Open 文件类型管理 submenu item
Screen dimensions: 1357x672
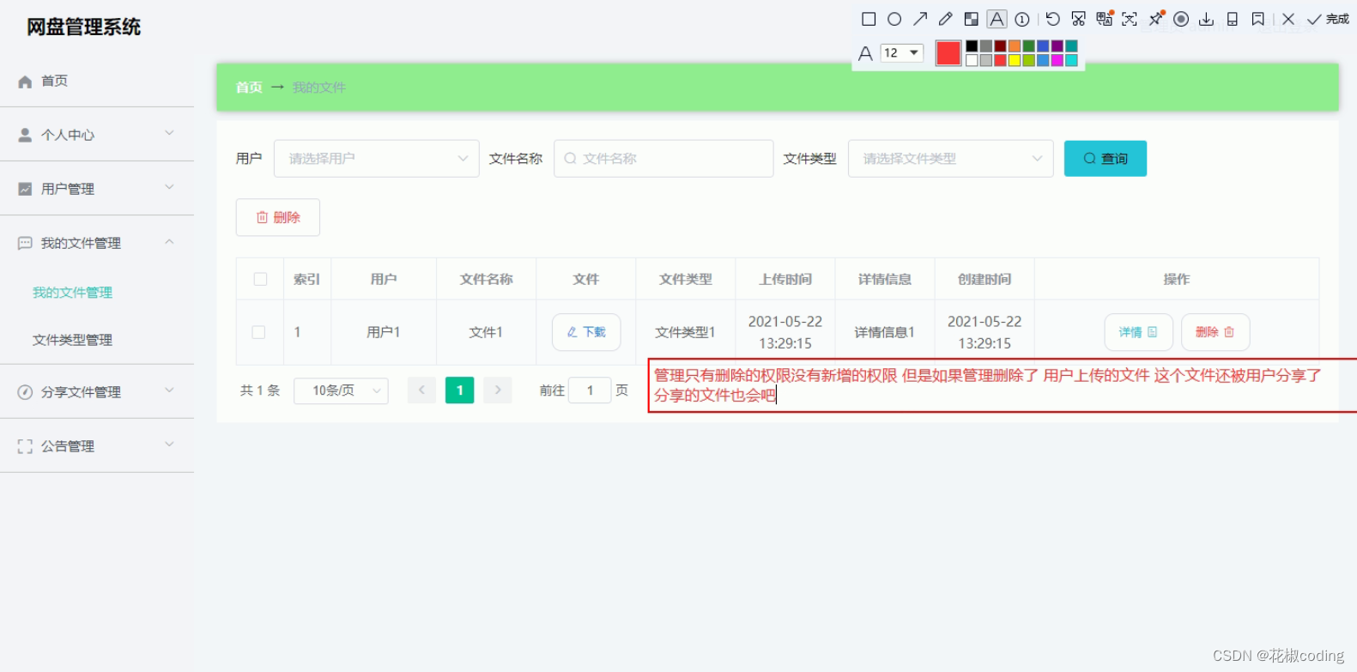(x=72, y=340)
